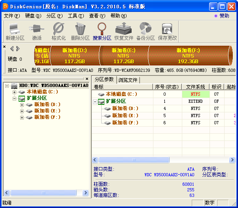Collapse 扩展分区 node in the left tree
Image resolution: width=238 pixels, height=208 pixels.
[x=15, y=98]
